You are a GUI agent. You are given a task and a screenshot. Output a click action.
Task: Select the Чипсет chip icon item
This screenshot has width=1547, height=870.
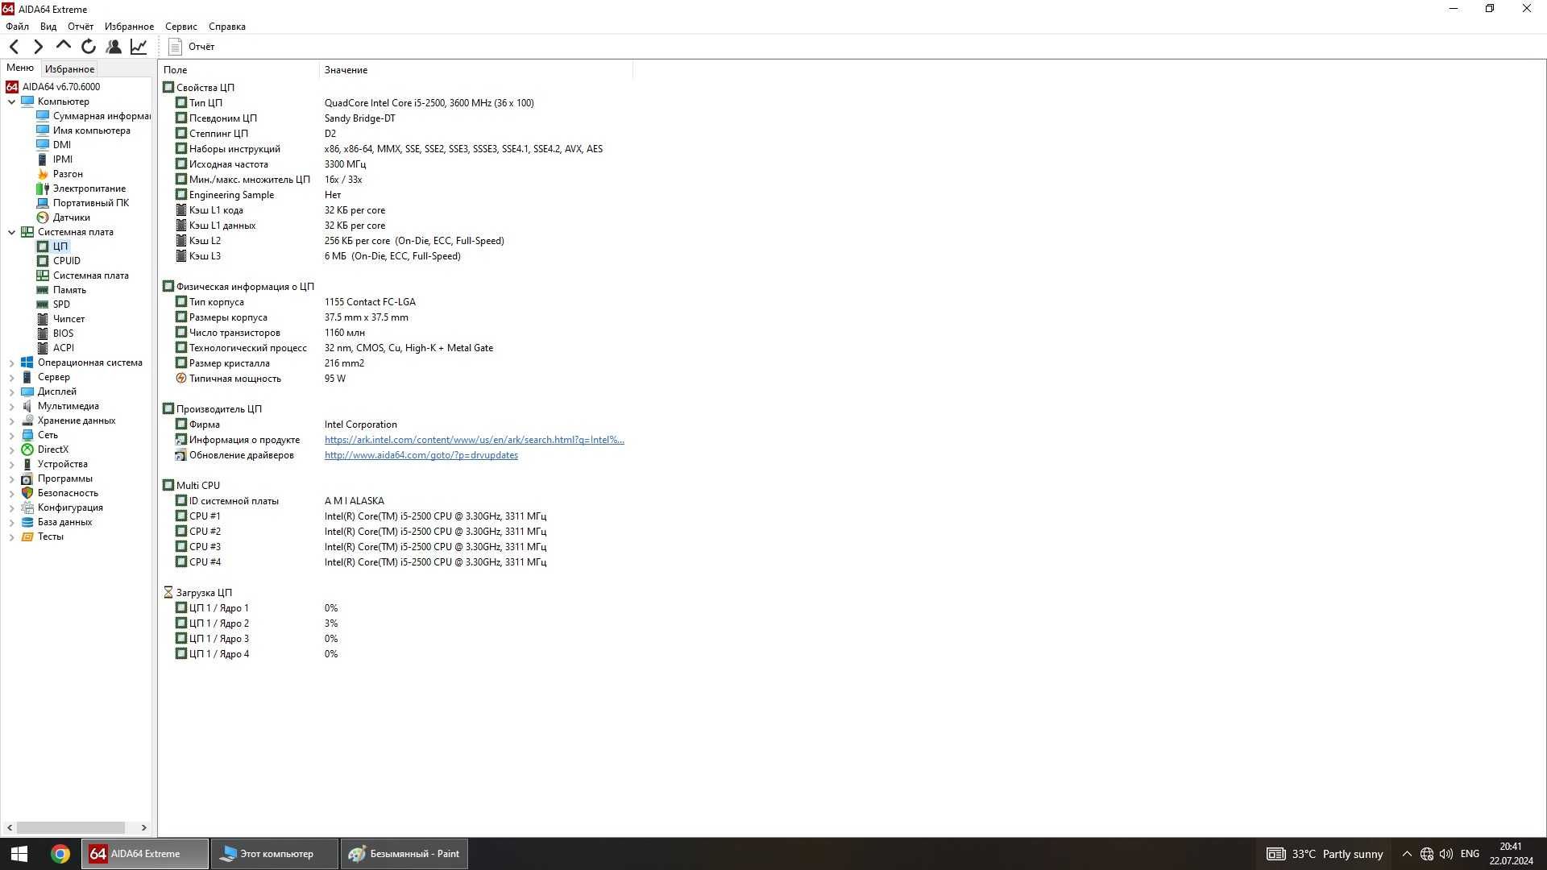[x=43, y=319]
